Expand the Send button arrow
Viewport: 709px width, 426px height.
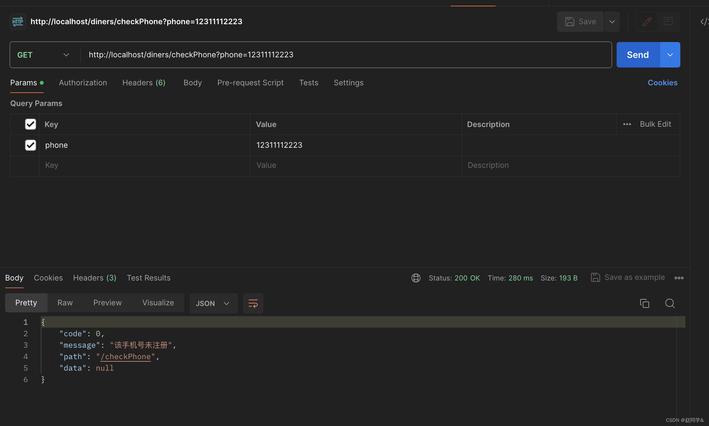[x=670, y=55]
